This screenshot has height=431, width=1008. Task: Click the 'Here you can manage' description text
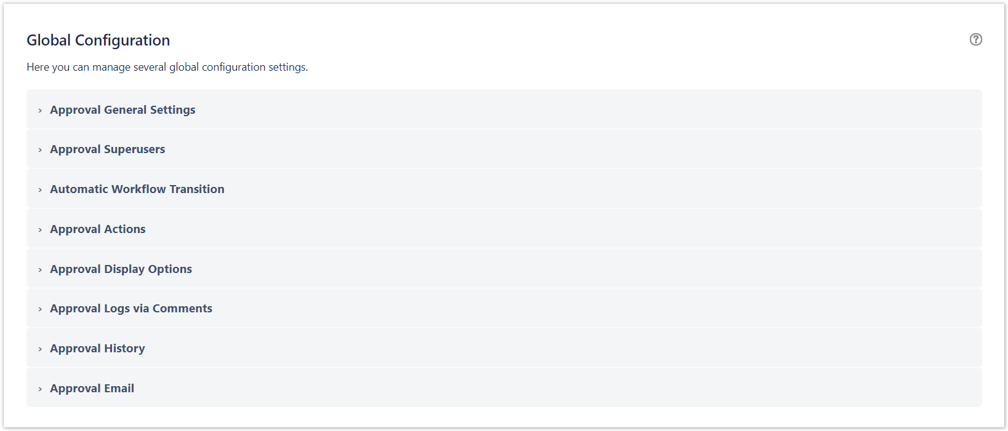pos(167,67)
